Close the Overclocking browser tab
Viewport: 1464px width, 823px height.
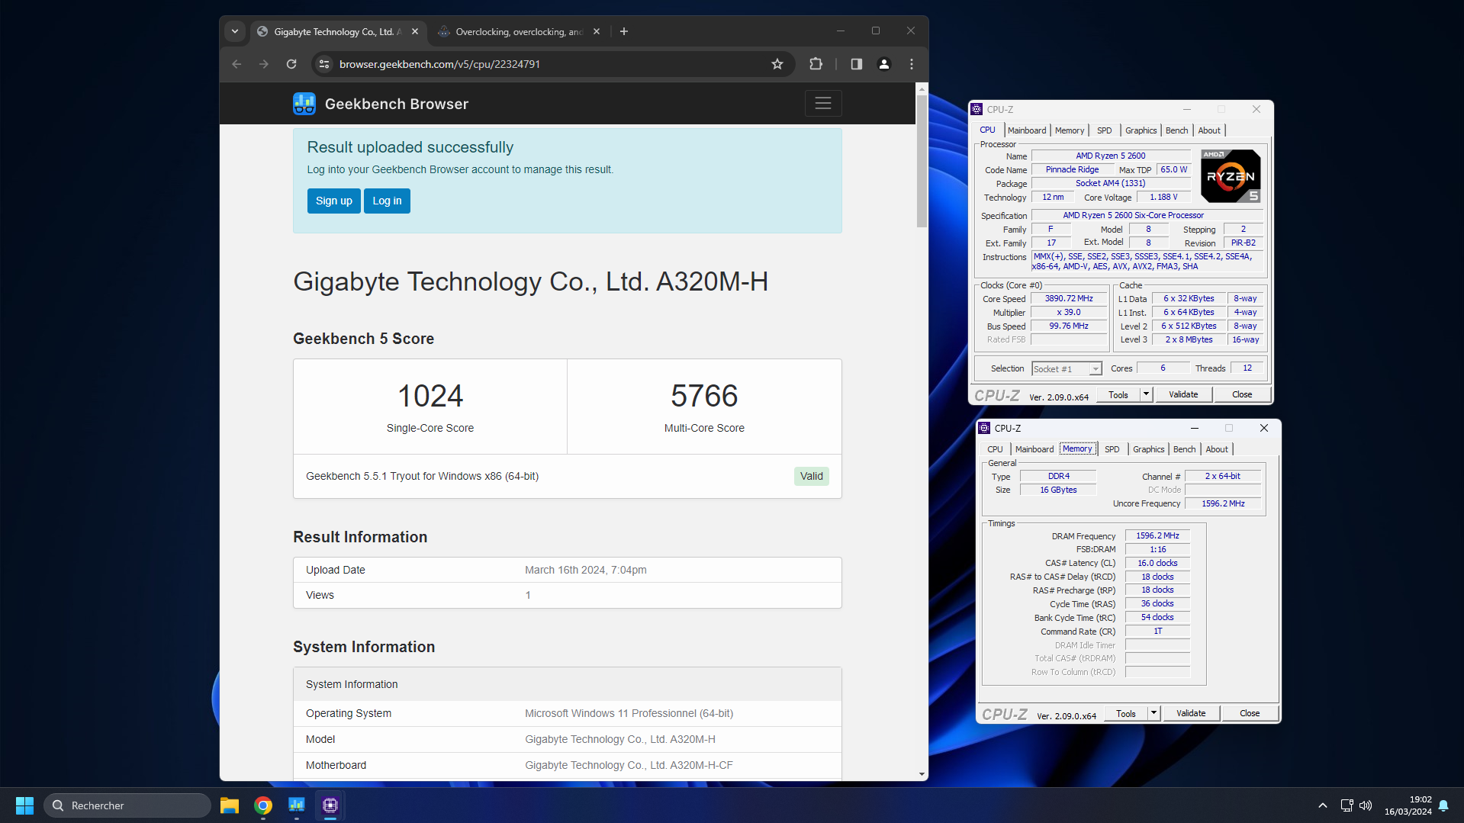[x=597, y=31]
